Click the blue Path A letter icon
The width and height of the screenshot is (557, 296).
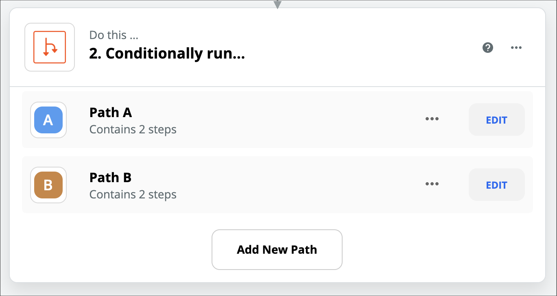click(48, 120)
